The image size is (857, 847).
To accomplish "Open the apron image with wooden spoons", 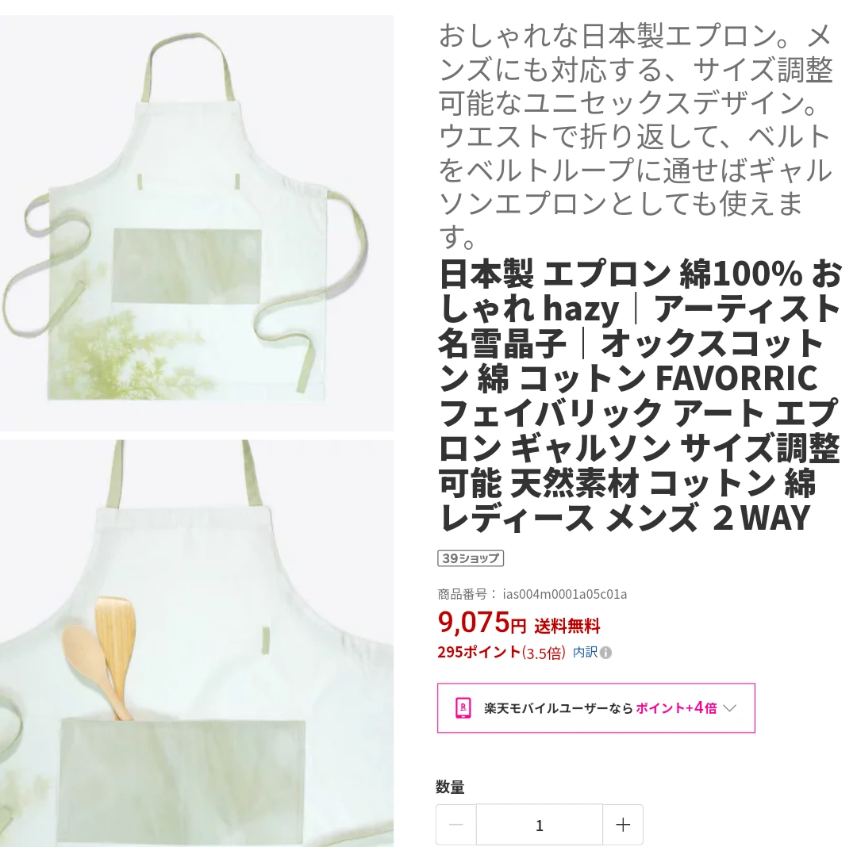I will pos(197,643).
